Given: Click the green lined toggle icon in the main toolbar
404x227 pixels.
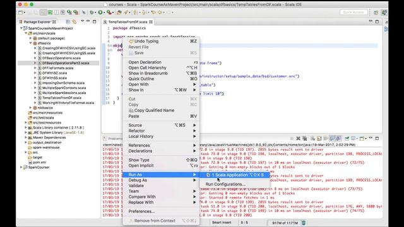Looking at the screenshot, I should [50, 13].
